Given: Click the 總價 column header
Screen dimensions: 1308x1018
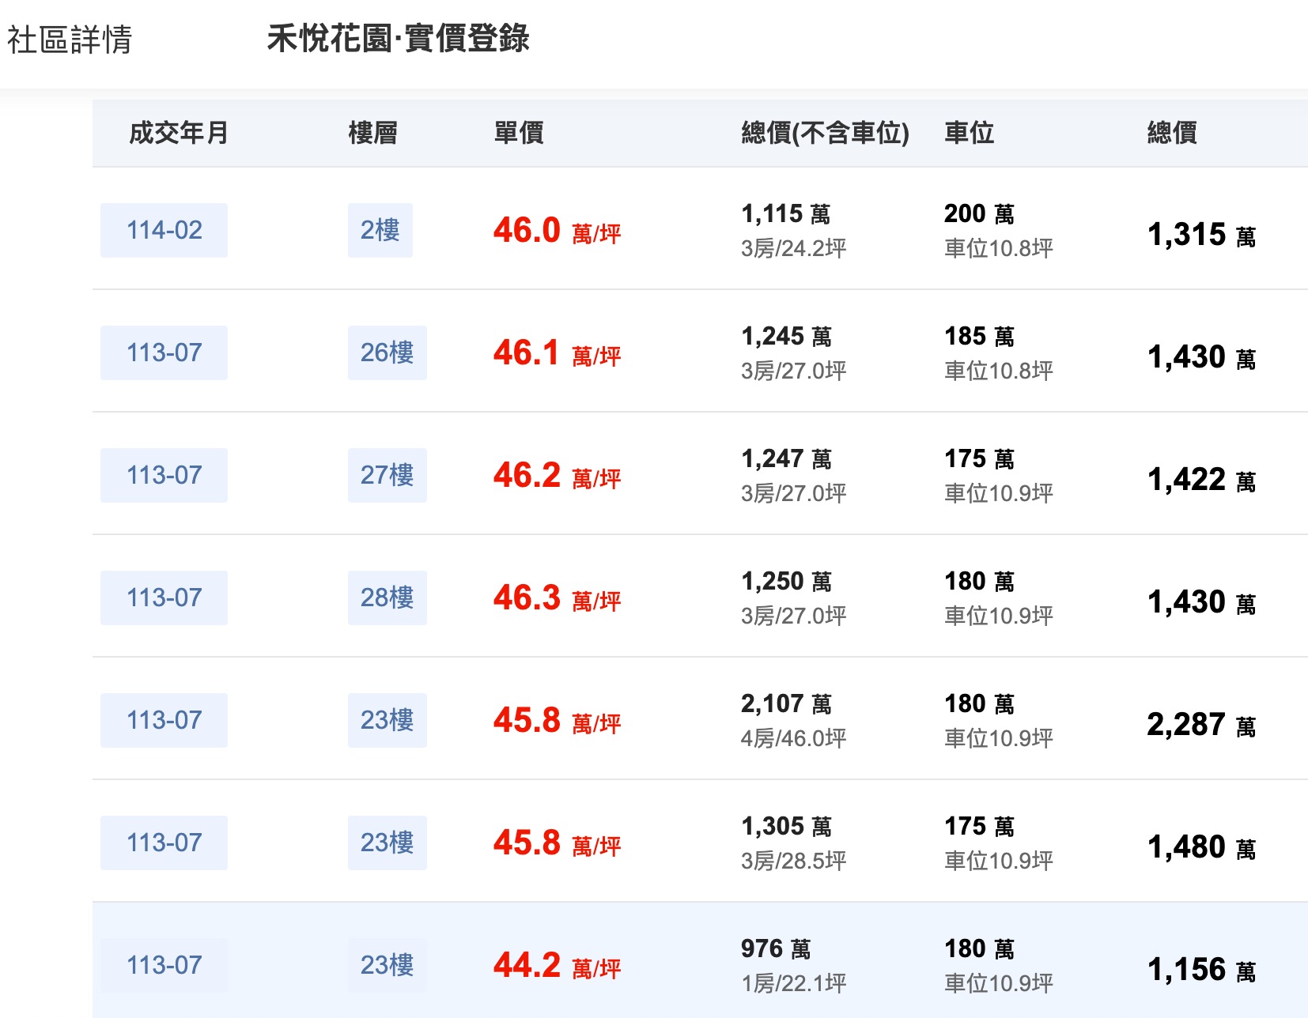Looking at the screenshot, I should tap(1172, 133).
